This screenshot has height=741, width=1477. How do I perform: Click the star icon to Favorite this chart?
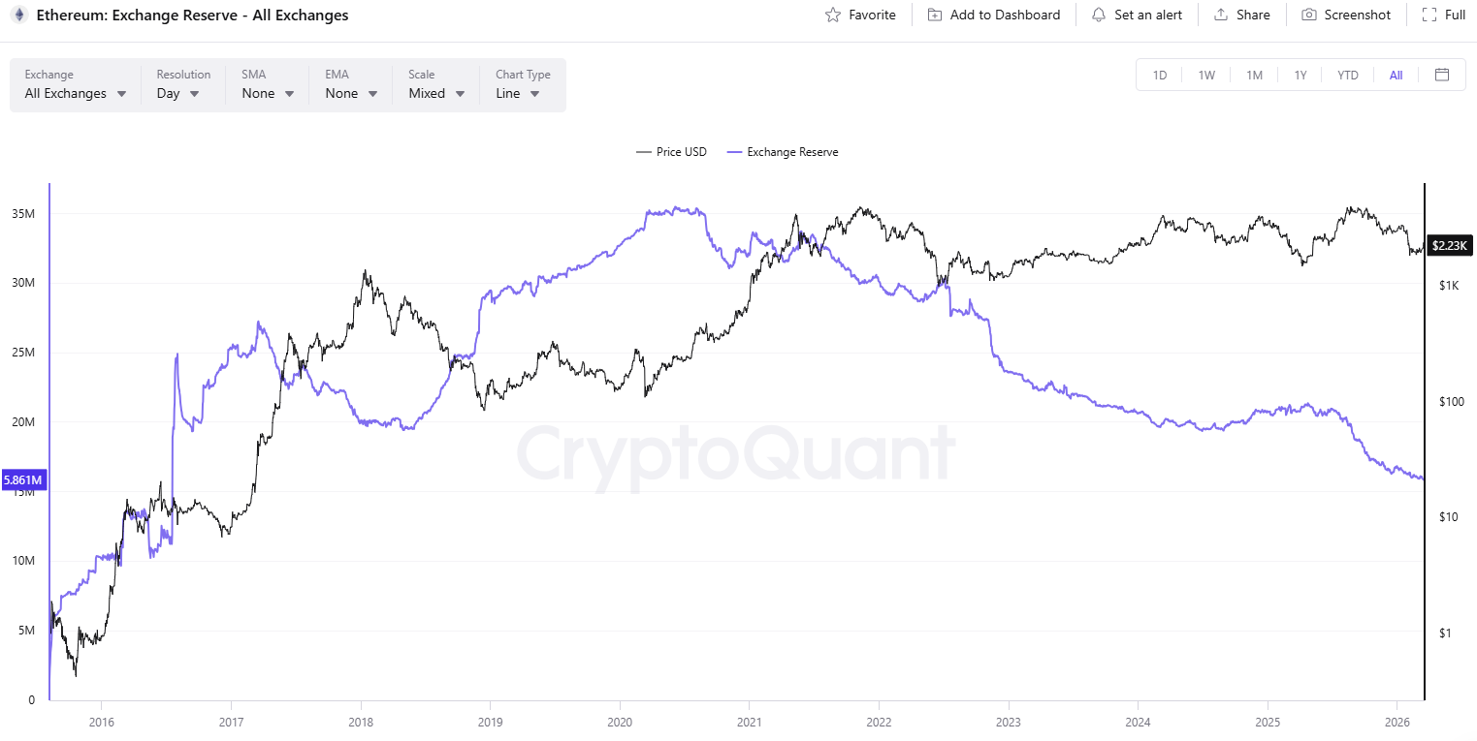pyautogui.click(x=831, y=15)
